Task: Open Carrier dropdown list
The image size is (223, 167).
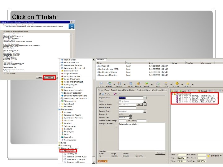Action: pyautogui.click(x=145, y=101)
